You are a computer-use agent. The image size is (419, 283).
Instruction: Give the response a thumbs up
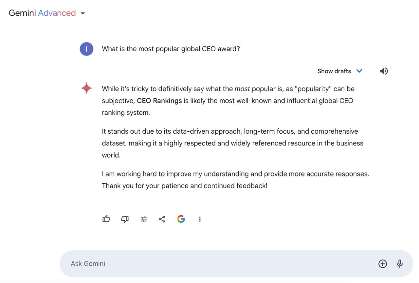tap(106, 219)
